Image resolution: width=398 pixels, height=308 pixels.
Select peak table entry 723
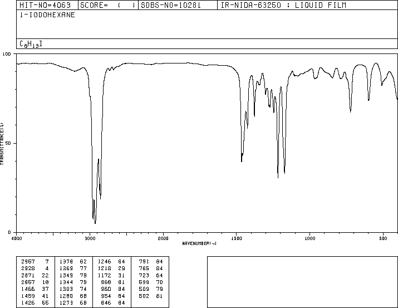144,275
